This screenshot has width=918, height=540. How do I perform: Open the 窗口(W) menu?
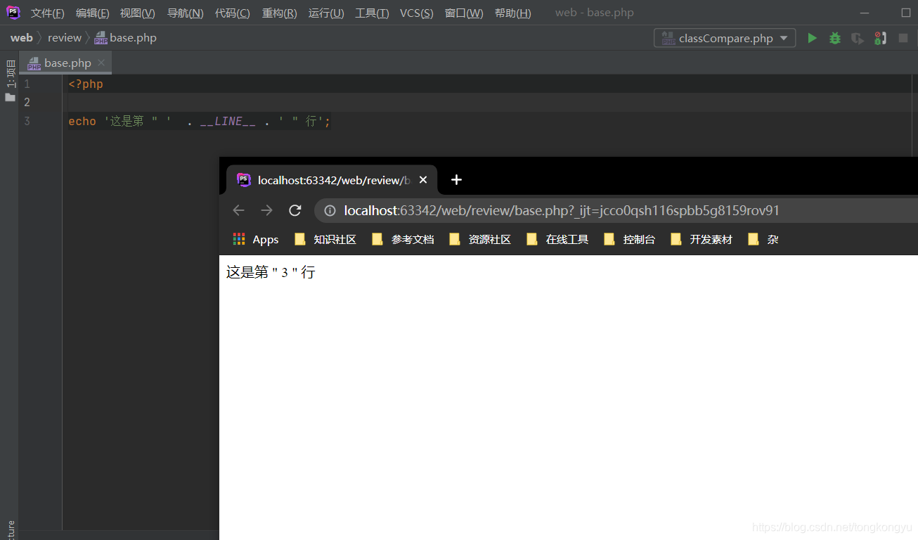(464, 13)
